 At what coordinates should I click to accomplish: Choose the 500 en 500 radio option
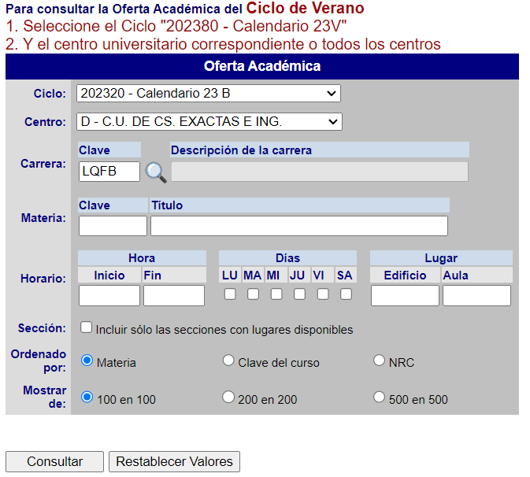(379, 397)
